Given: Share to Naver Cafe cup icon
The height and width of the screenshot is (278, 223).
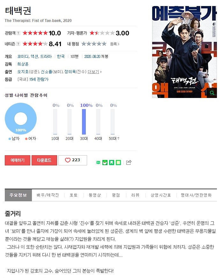Looking at the screenshot, I should (x=105, y=163).
